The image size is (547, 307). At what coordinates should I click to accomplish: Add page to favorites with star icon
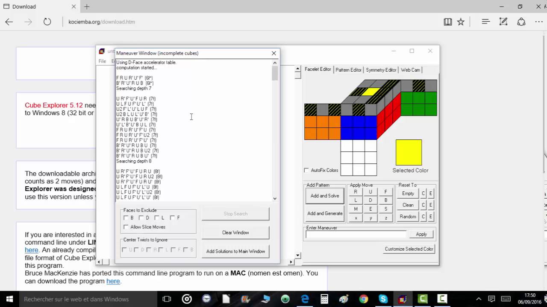point(461,22)
